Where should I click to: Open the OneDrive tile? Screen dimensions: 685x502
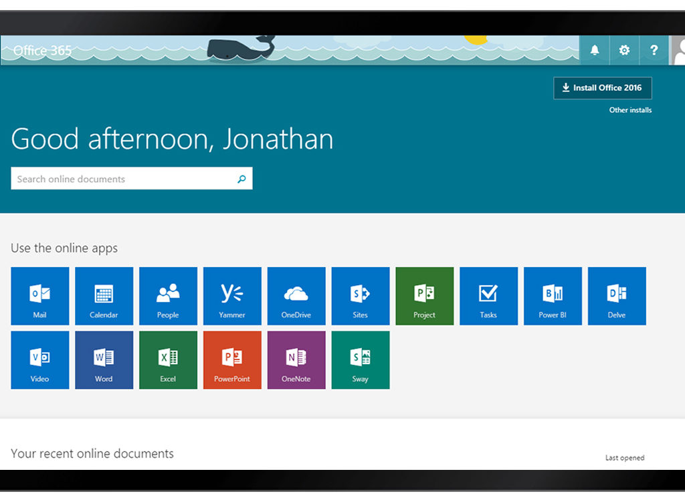click(296, 296)
